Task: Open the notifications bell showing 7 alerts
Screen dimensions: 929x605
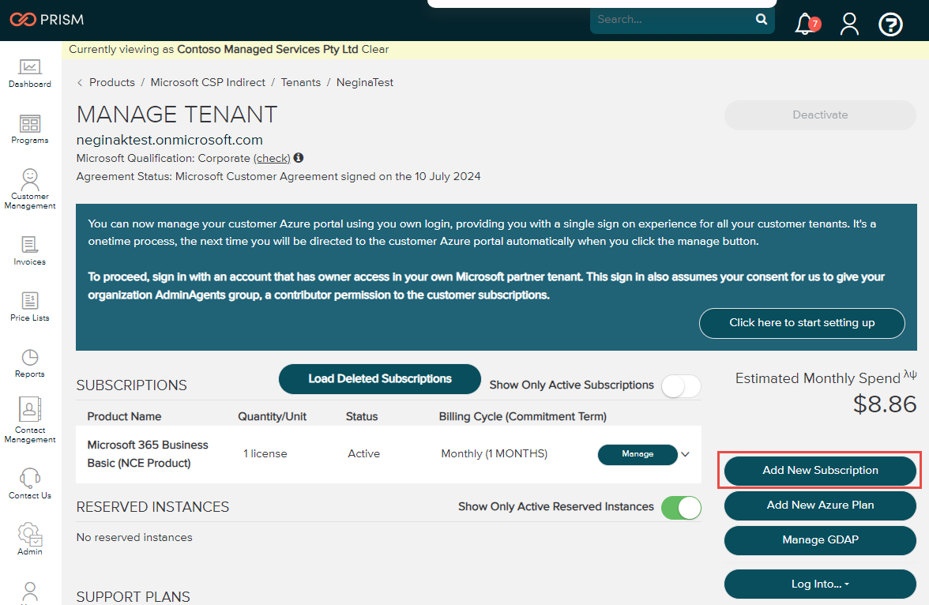Action: coord(805,24)
